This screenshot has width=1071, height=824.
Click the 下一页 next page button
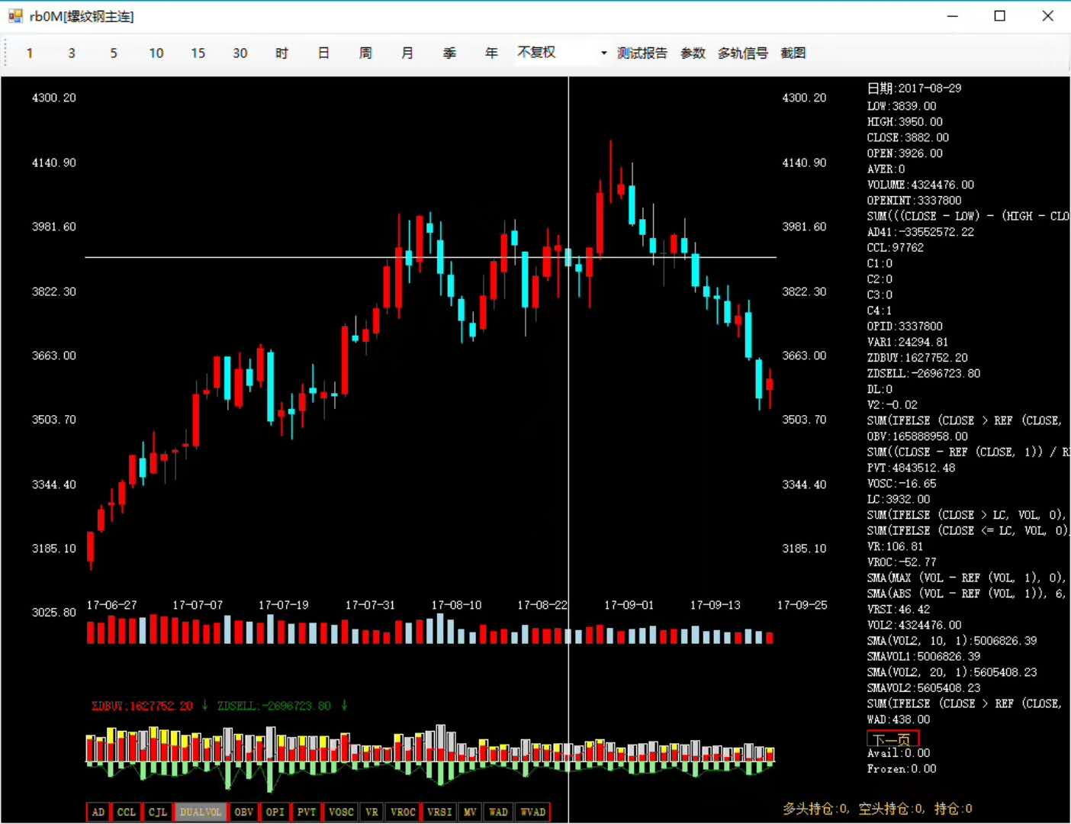click(892, 739)
